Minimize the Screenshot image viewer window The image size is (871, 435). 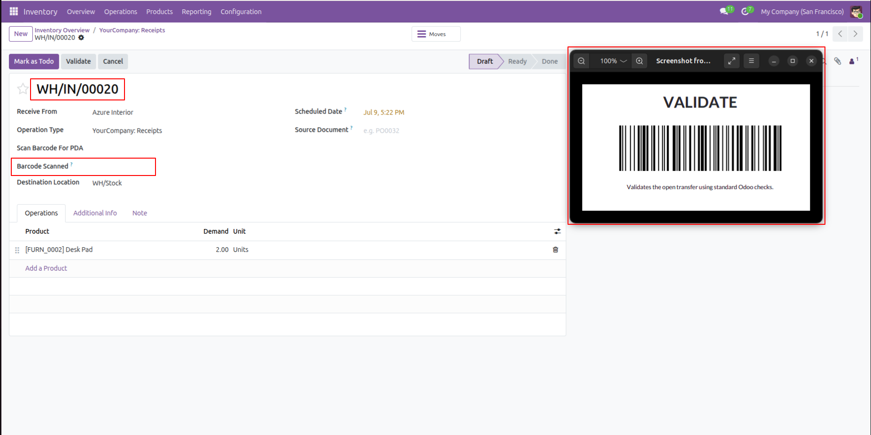point(774,61)
